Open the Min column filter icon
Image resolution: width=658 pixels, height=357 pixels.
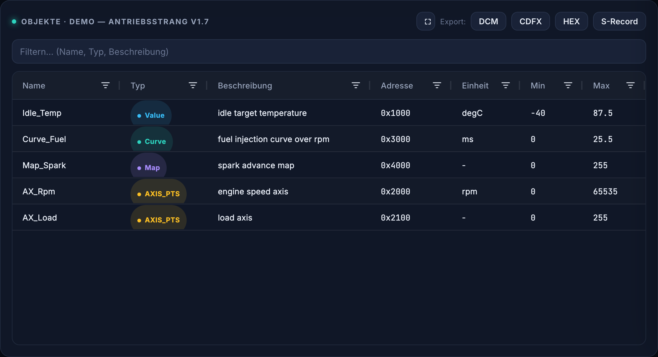coord(568,85)
